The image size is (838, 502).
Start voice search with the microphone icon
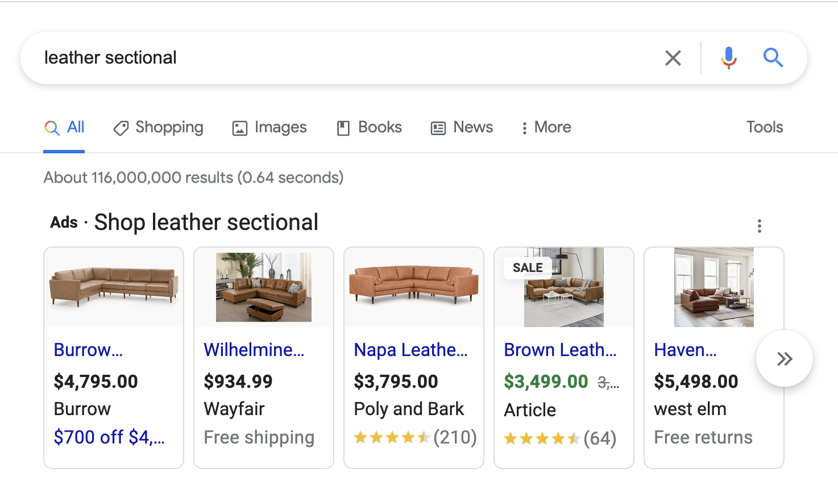tap(728, 58)
